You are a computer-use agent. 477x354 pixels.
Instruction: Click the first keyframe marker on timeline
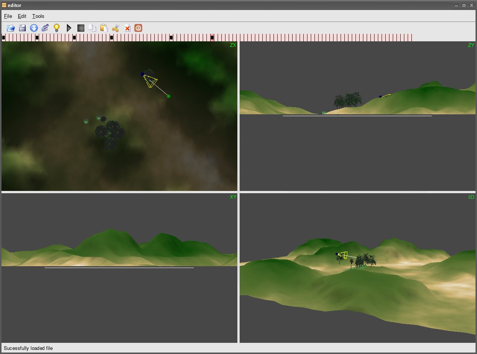click(4, 38)
